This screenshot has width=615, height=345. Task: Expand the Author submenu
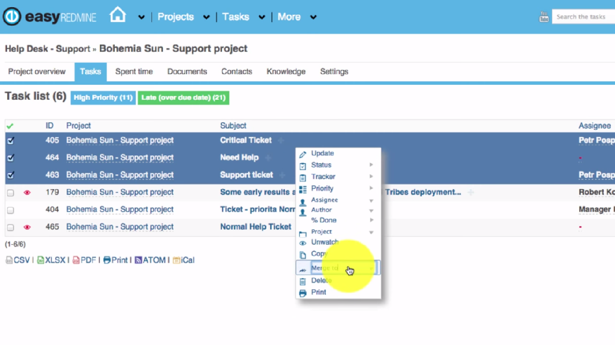(338, 210)
